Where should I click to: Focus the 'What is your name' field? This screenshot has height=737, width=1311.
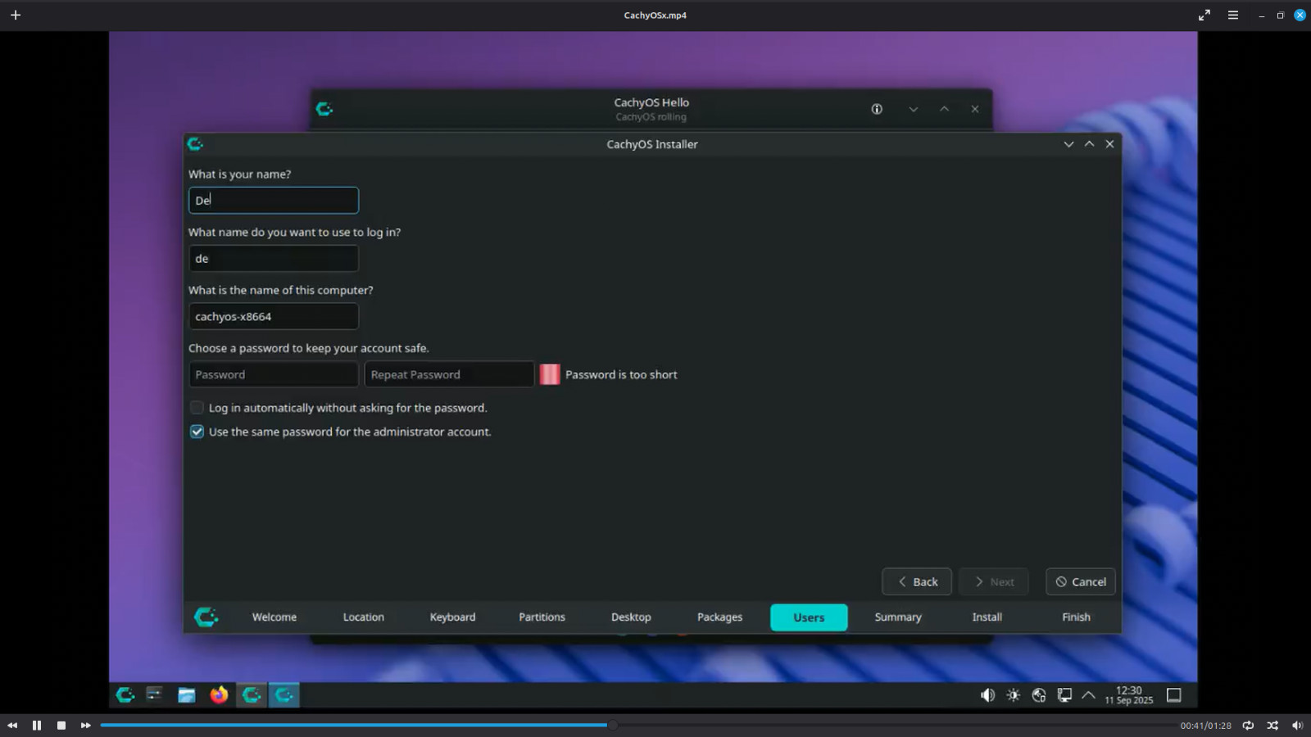coord(274,201)
